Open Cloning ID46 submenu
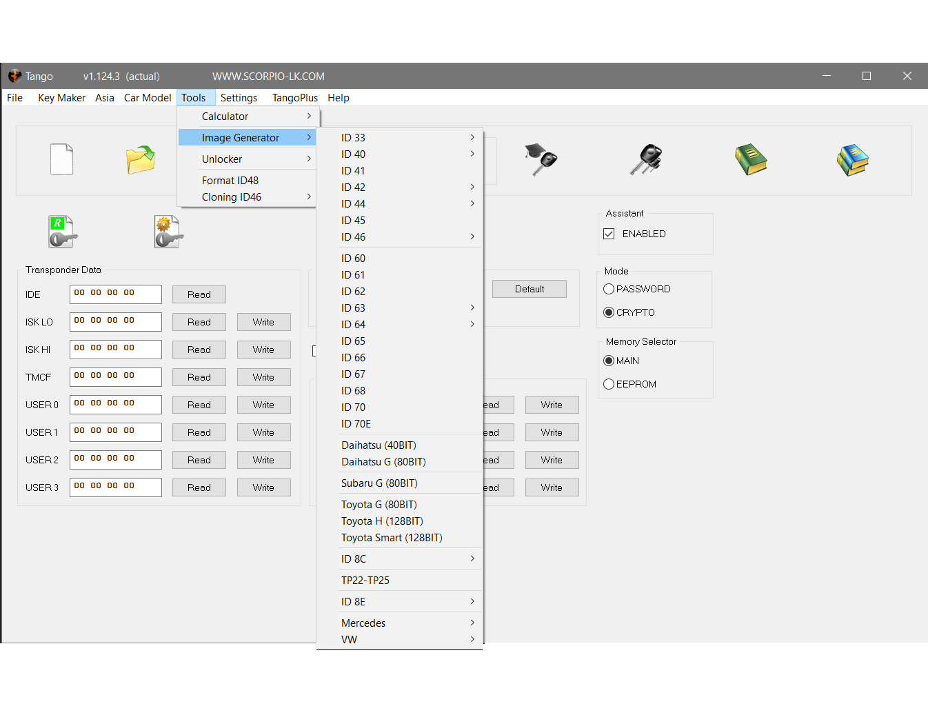928x715 pixels. (x=247, y=197)
